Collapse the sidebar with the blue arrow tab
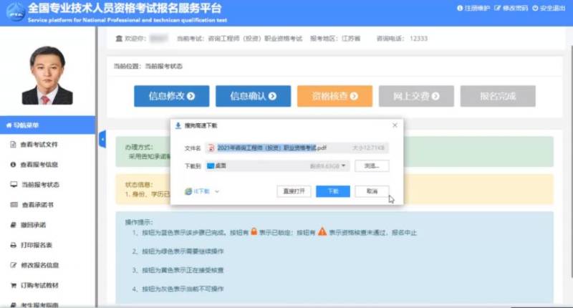This screenshot has height=308, width=573. click(102, 139)
